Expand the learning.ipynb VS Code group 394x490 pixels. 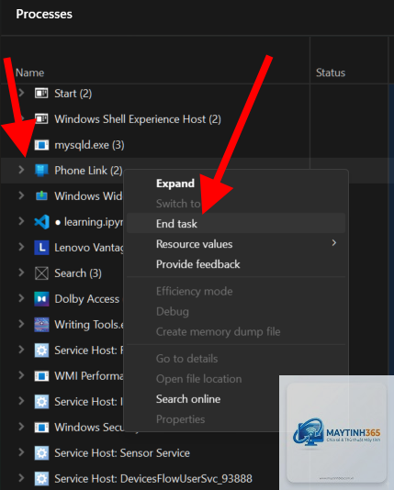coord(21,221)
